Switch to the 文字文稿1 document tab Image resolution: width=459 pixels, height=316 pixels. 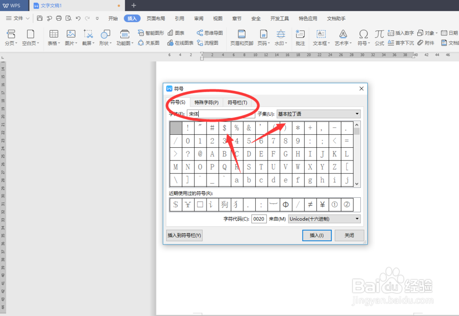tap(77, 6)
